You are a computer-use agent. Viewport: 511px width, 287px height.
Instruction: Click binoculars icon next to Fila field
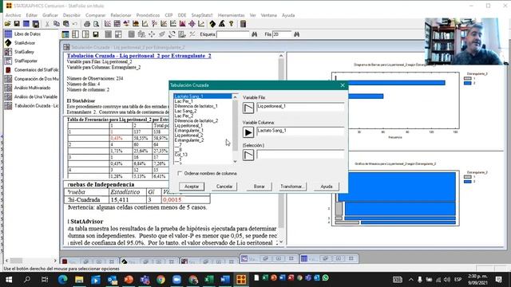click(296, 34)
